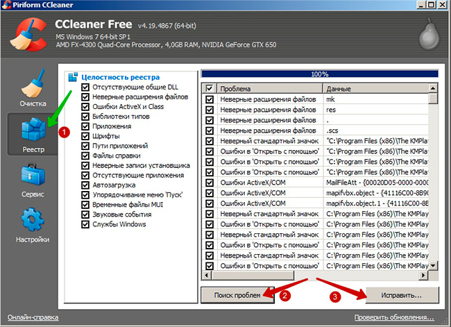451x327 pixels.
Task: Click the Поиск проблем button
Action: tap(237, 295)
